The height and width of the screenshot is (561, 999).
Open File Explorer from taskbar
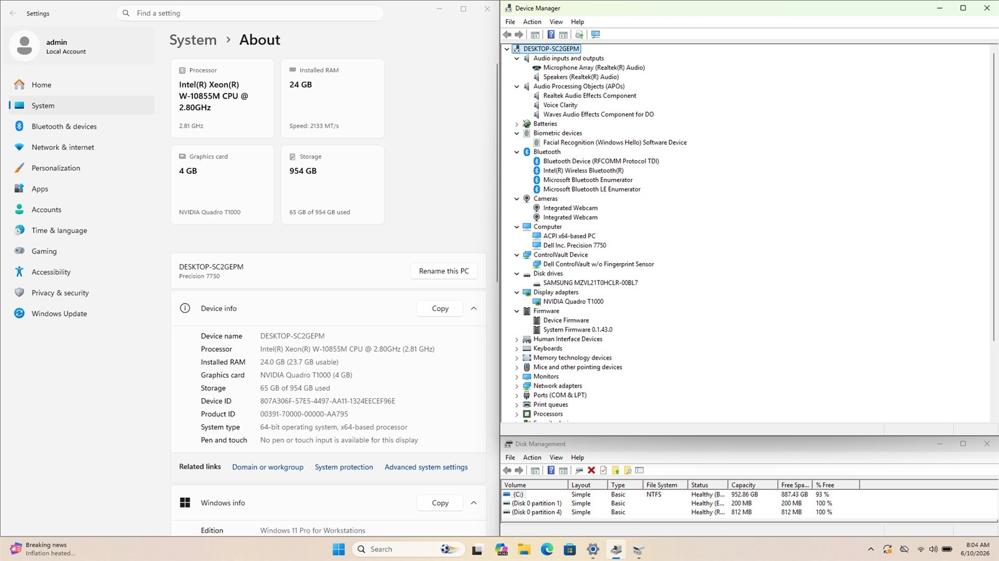click(524, 549)
